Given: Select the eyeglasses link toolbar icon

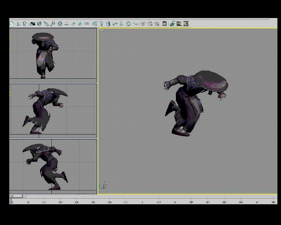Looking at the screenshot, I should coord(115,24).
